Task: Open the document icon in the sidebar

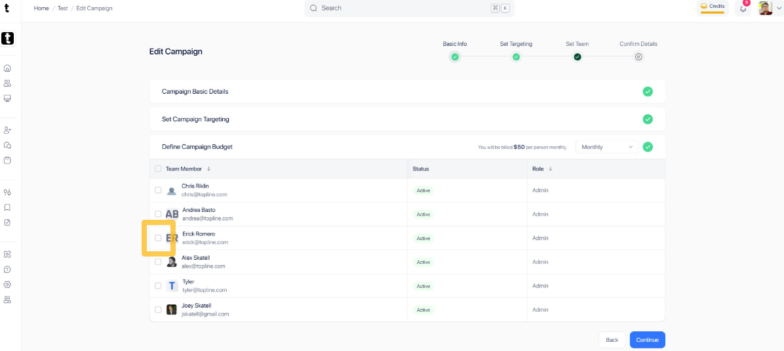Action: tap(7, 222)
